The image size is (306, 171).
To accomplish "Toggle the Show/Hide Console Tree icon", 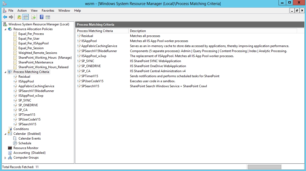I will pyautogui.click(x=26, y=17).
